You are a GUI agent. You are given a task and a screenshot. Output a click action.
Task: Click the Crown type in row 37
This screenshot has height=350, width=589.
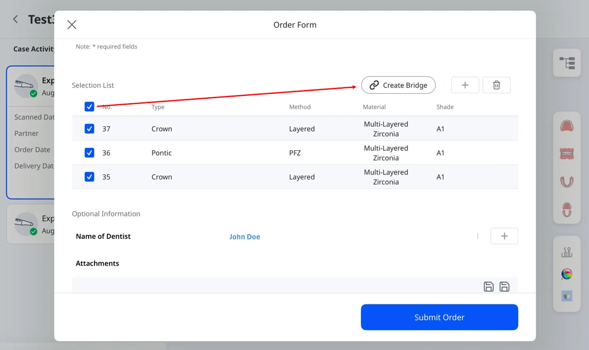coord(162,129)
